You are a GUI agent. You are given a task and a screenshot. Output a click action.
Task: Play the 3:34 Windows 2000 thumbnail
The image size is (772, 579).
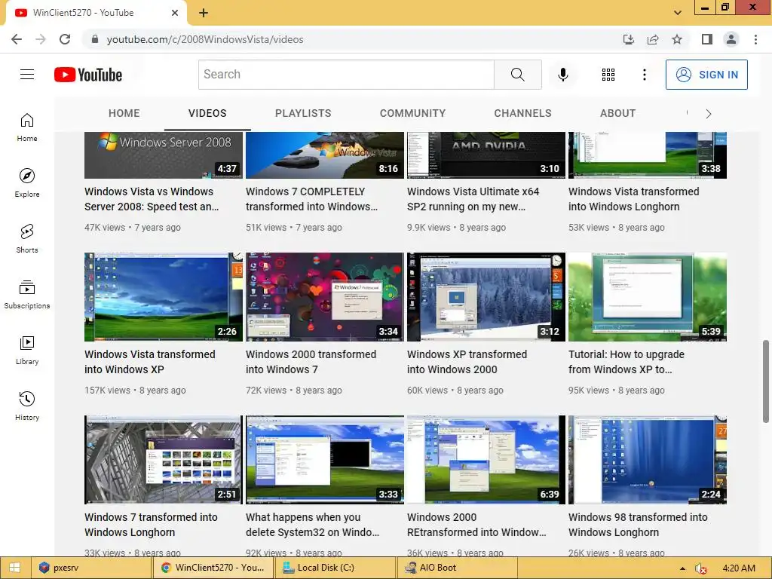point(325,297)
